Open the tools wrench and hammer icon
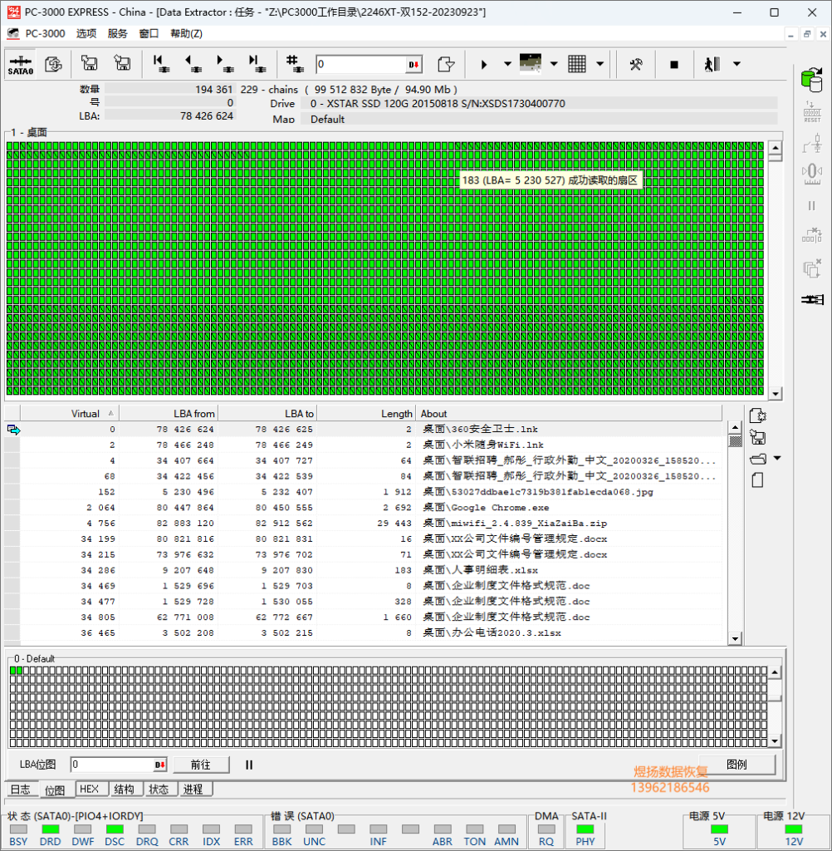832x851 pixels. 636,65
